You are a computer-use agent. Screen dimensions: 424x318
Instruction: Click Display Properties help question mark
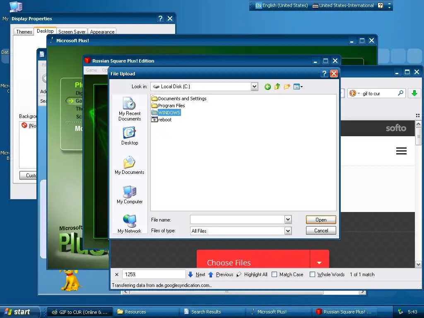tap(160, 18)
